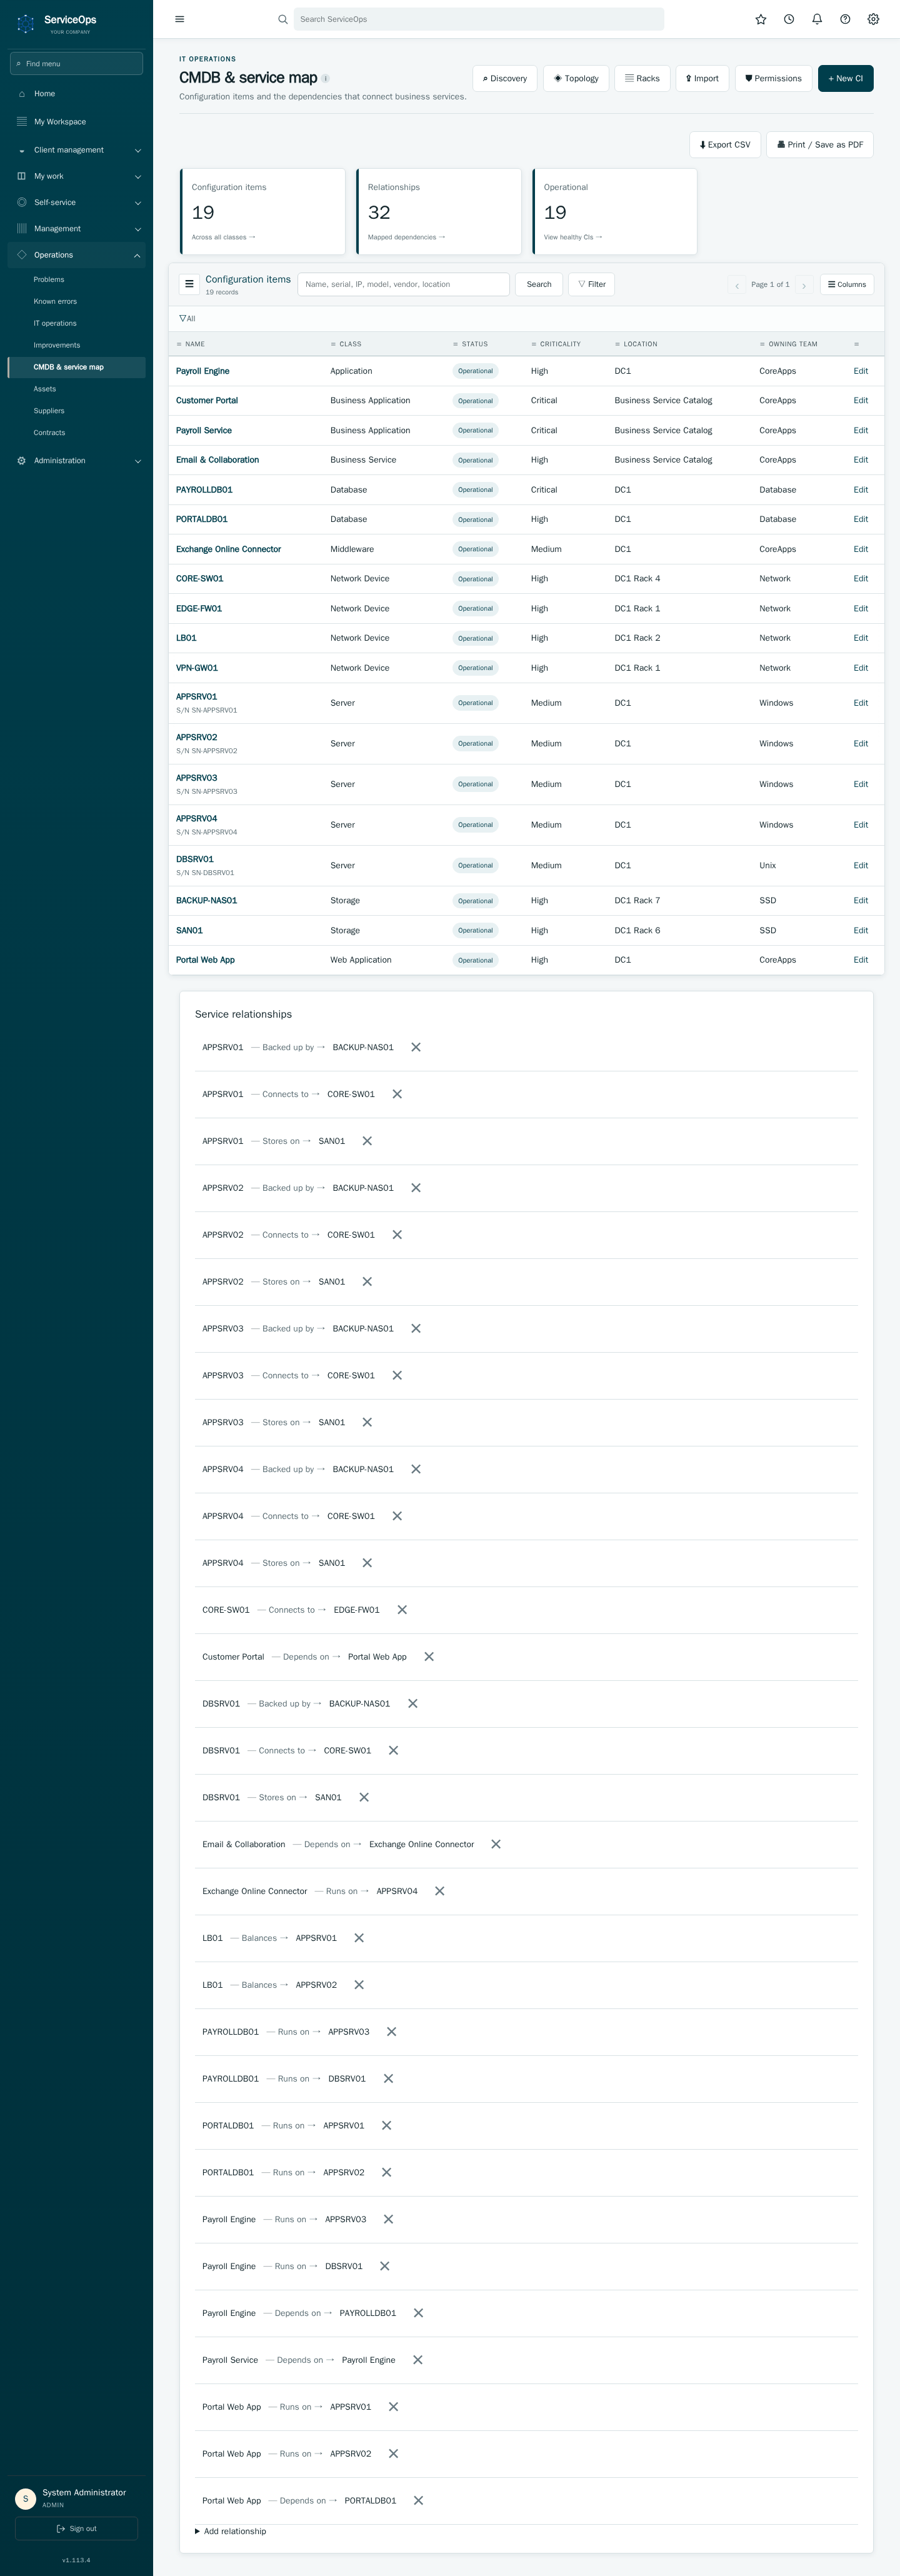Click the + New CI button
Image resolution: width=900 pixels, height=2576 pixels.
(x=845, y=78)
